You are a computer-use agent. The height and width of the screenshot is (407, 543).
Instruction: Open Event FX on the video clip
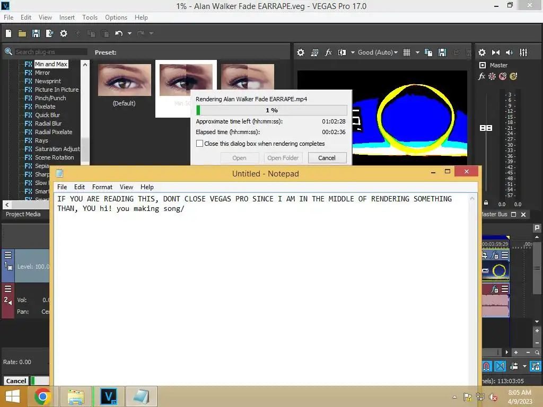point(495,255)
